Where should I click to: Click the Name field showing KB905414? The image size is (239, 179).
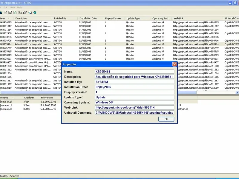(134, 72)
